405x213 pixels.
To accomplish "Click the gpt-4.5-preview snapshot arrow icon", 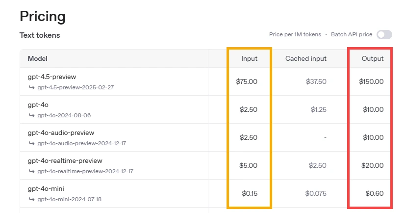I will [x=32, y=87].
